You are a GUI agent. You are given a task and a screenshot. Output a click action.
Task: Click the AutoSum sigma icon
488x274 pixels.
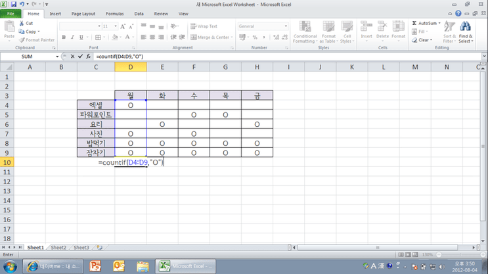[x=414, y=23]
